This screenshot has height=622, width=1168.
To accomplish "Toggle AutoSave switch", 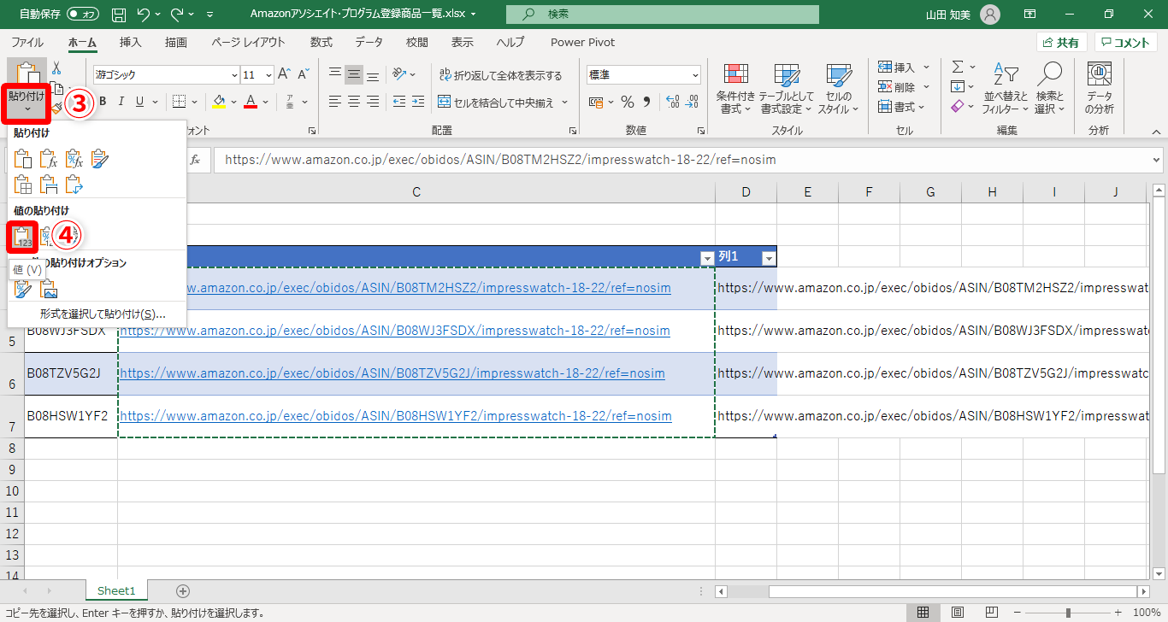I will coord(82,15).
